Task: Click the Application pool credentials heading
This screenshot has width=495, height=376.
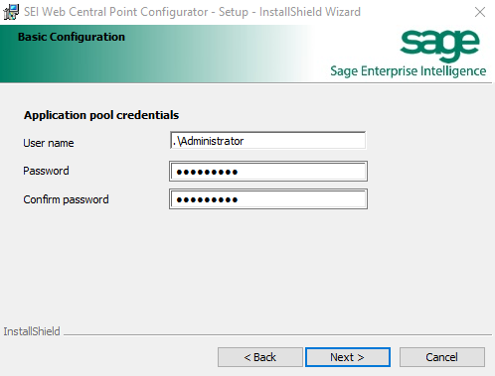Action: click(x=101, y=115)
